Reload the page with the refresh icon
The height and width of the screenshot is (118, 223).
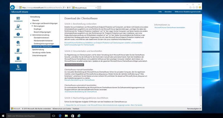click(x=70, y=8)
